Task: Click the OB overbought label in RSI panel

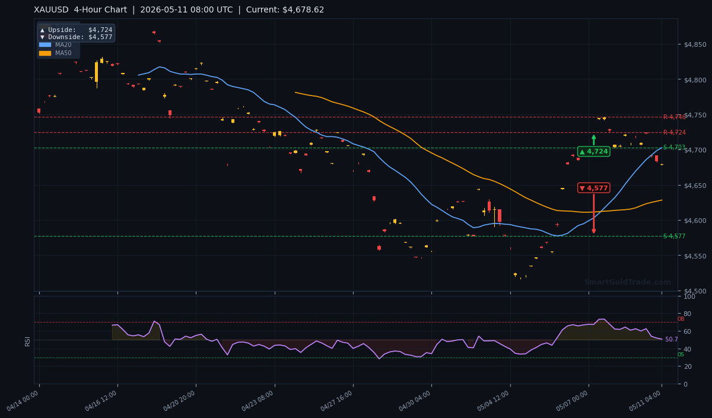Action: pyautogui.click(x=681, y=320)
